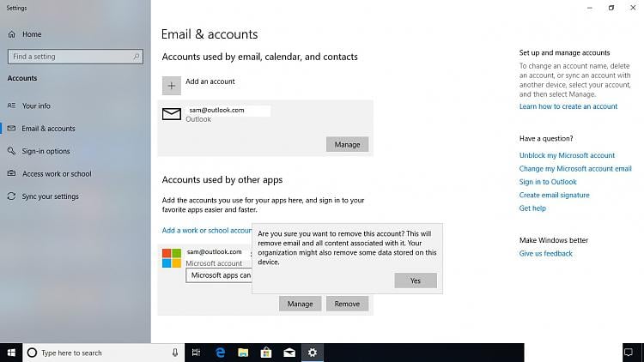Open Create email signature link
The height and width of the screenshot is (362, 644).
click(x=554, y=195)
